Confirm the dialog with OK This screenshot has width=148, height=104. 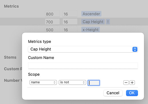pos(132,93)
